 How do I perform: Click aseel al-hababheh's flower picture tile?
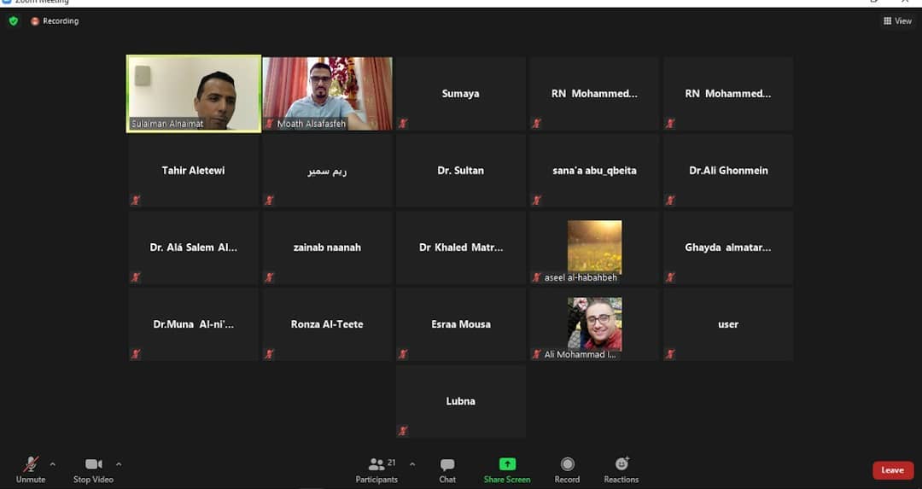coord(595,246)
